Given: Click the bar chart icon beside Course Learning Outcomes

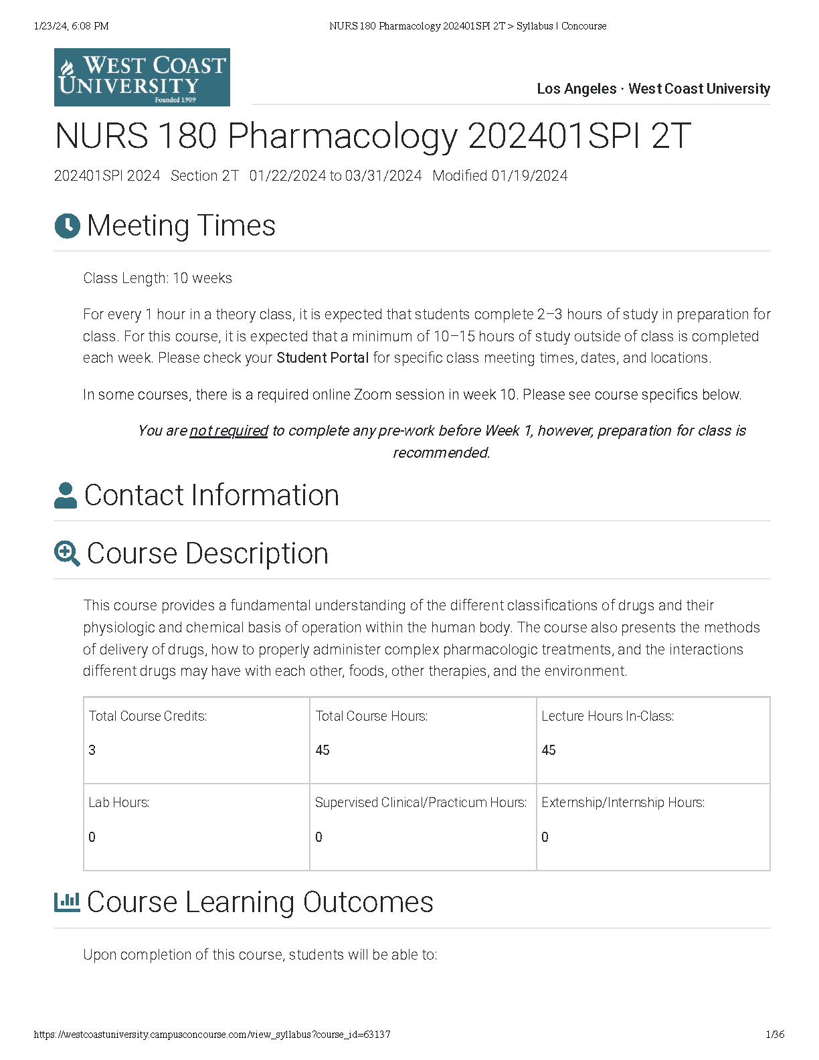Looking at the screenshot, I should pyautogui.click(x=67, y=902).
